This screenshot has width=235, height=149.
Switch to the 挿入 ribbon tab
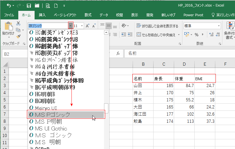42,15
